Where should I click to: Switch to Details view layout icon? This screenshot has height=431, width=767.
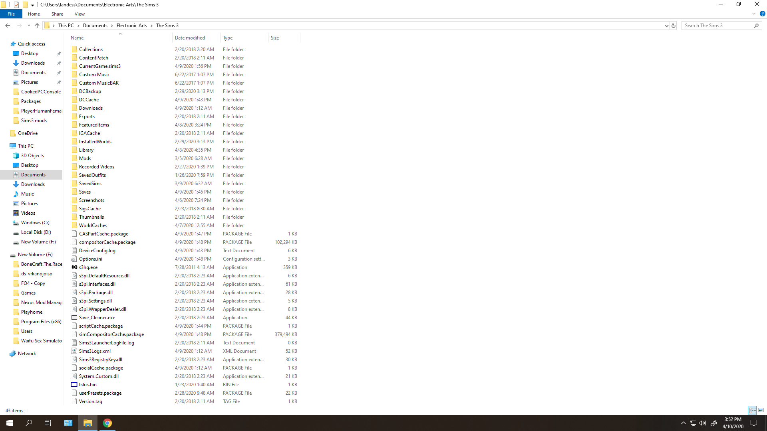click(x=752, y=410)
